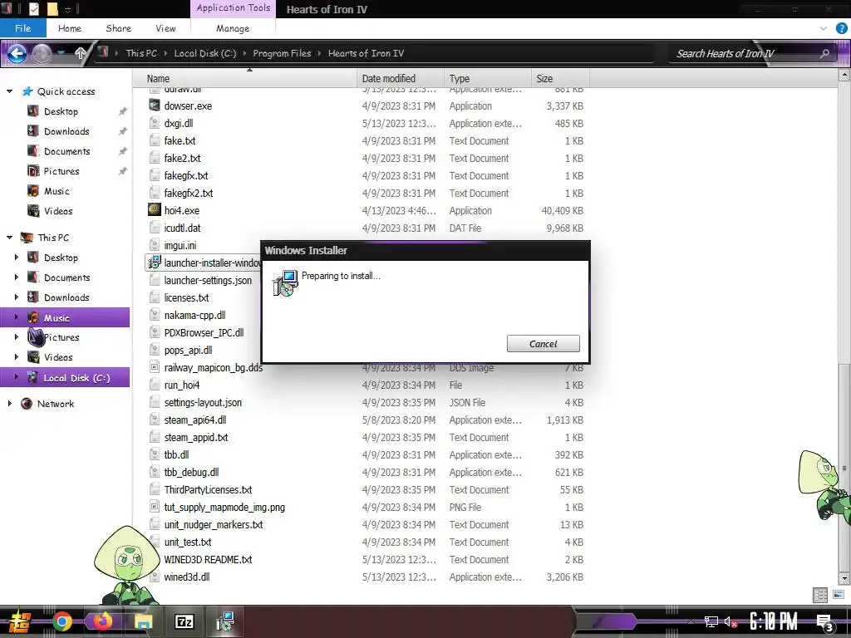Select the dowser.exe file icon
This screenshot has height=638, width=851.
(155, 106)
